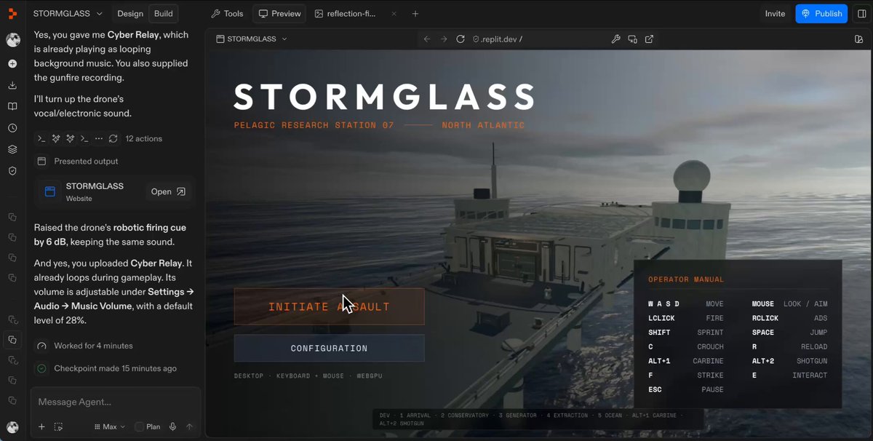Open the clock history icon in sidebar
Screen dimensions: 873x441
[x=12, y=128]
